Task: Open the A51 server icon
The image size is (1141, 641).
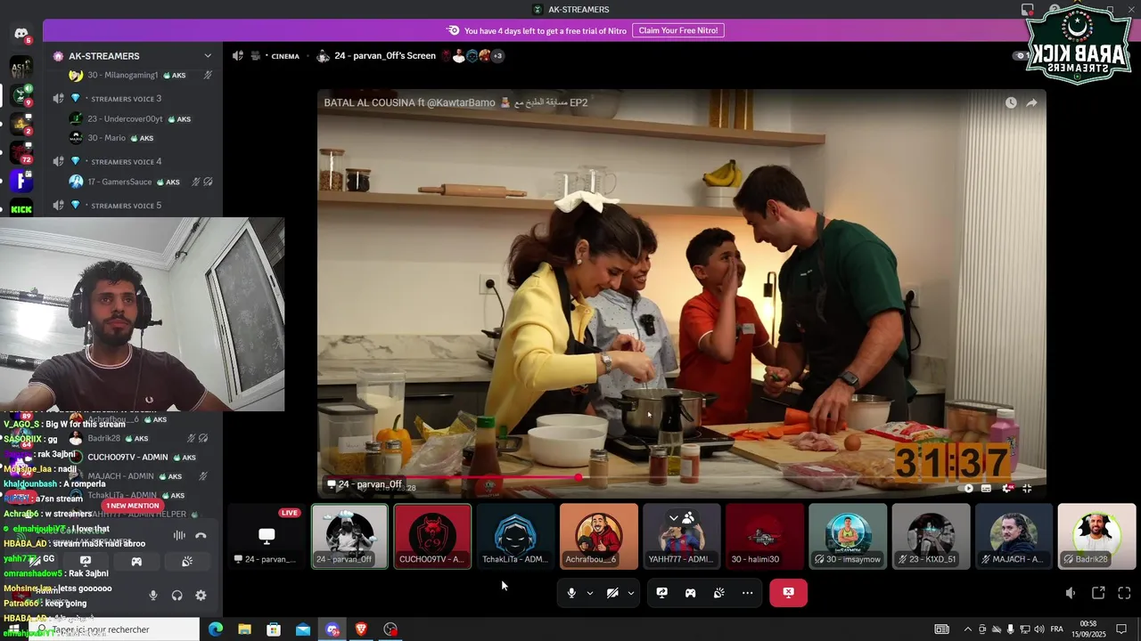Action: pos(21,67)
